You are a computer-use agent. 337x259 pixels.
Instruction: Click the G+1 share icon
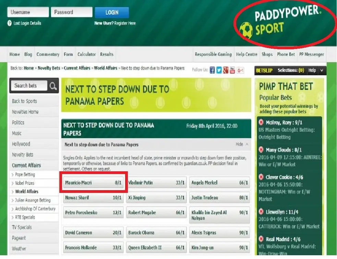pyautogui.click(x=240, y=70)
